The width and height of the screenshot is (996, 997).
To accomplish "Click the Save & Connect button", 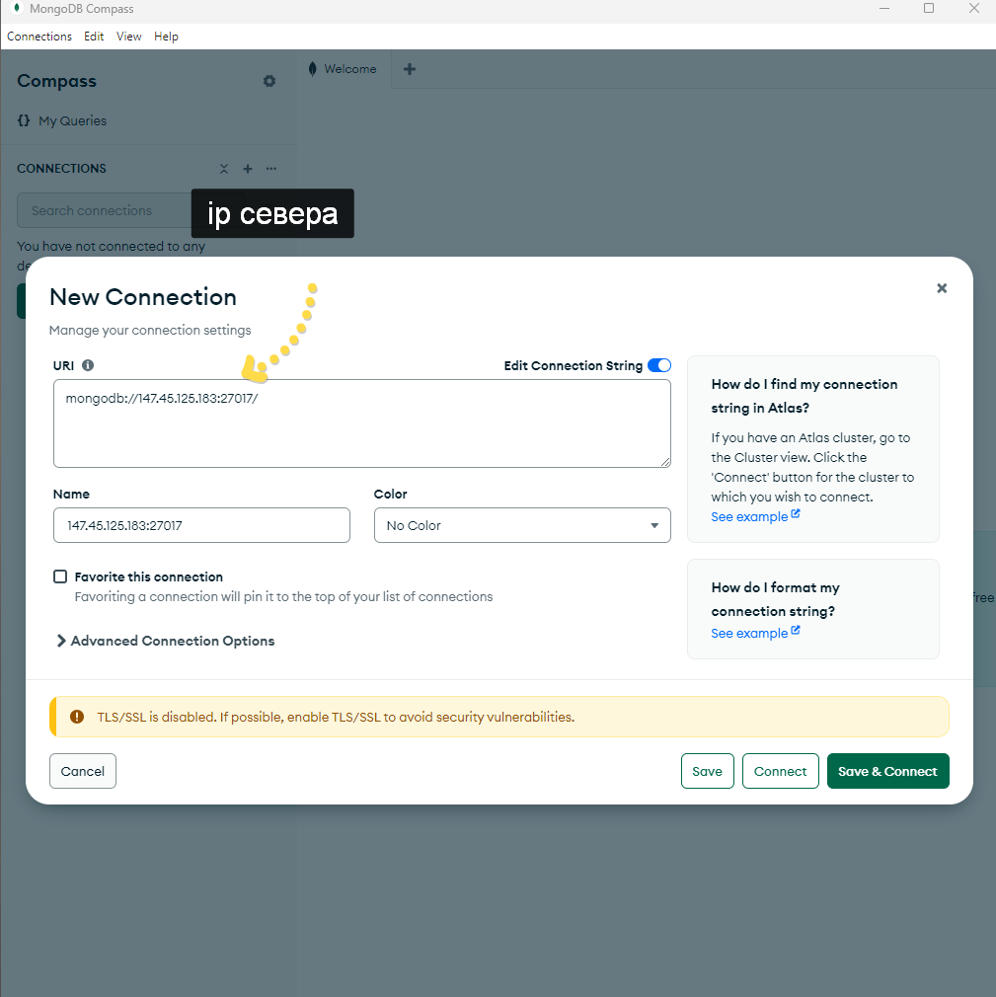I will tap(887, 771).
